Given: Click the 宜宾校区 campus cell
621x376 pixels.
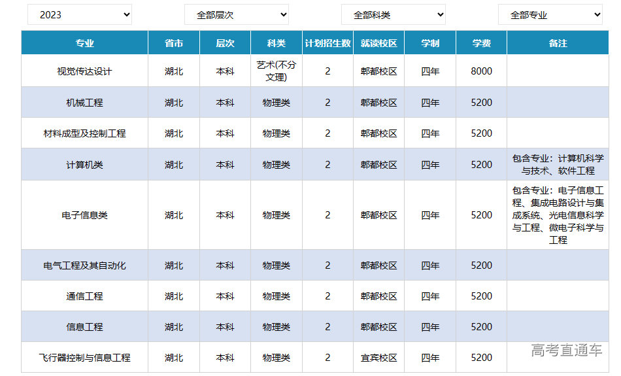Looking at the screenshot, I should tap(378, 358).
